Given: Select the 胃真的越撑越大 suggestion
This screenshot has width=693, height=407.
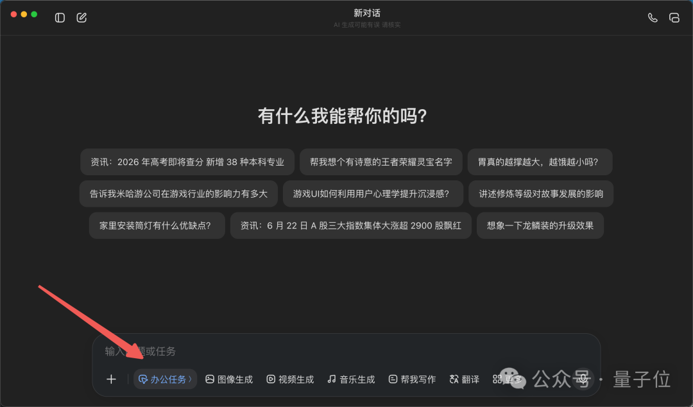Looking at the screenshot, I should tap(540, 162).
